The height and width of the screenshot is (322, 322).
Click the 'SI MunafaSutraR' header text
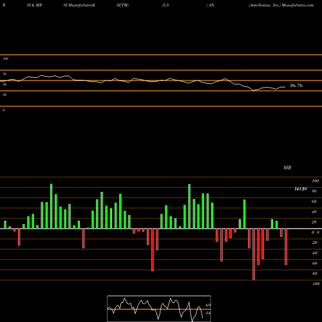pos(79,5)
